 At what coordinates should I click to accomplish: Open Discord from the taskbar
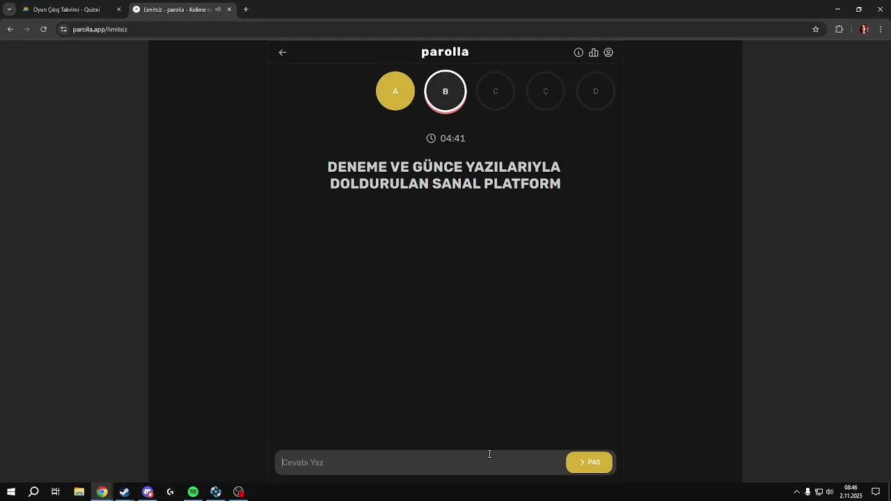pos(148,492)
